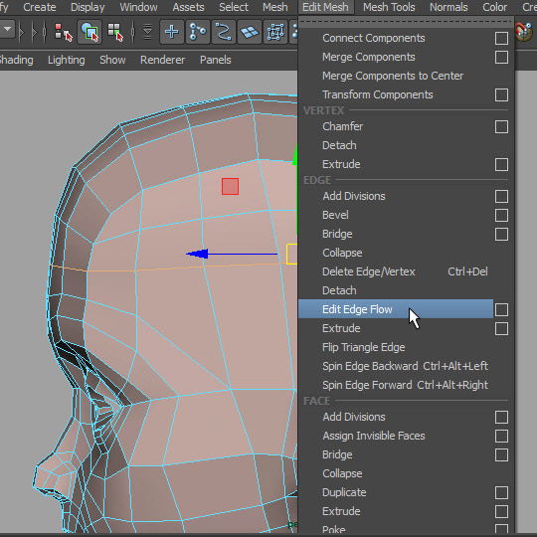537x537 pixels.
Task: Click the red face selection handle on head
Action: pos(230,186)
